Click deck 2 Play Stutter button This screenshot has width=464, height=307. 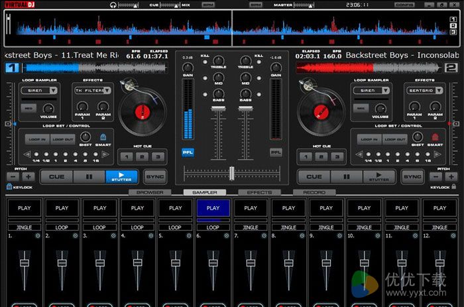point(379,177)
